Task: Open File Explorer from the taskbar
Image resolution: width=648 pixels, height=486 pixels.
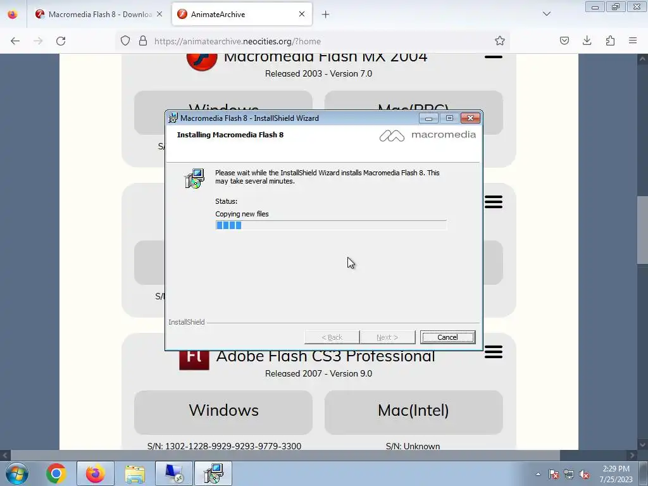Action: point(135,473)
